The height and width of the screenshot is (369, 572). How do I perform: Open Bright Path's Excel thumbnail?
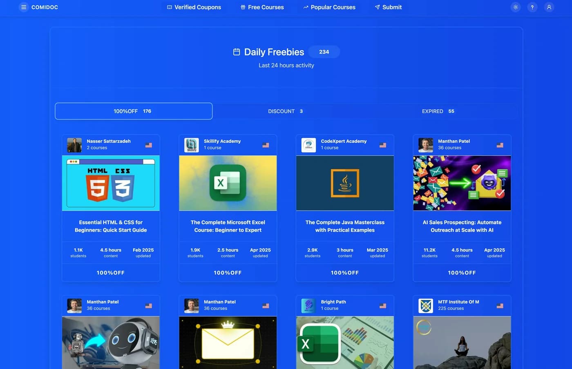coord(345,342)
